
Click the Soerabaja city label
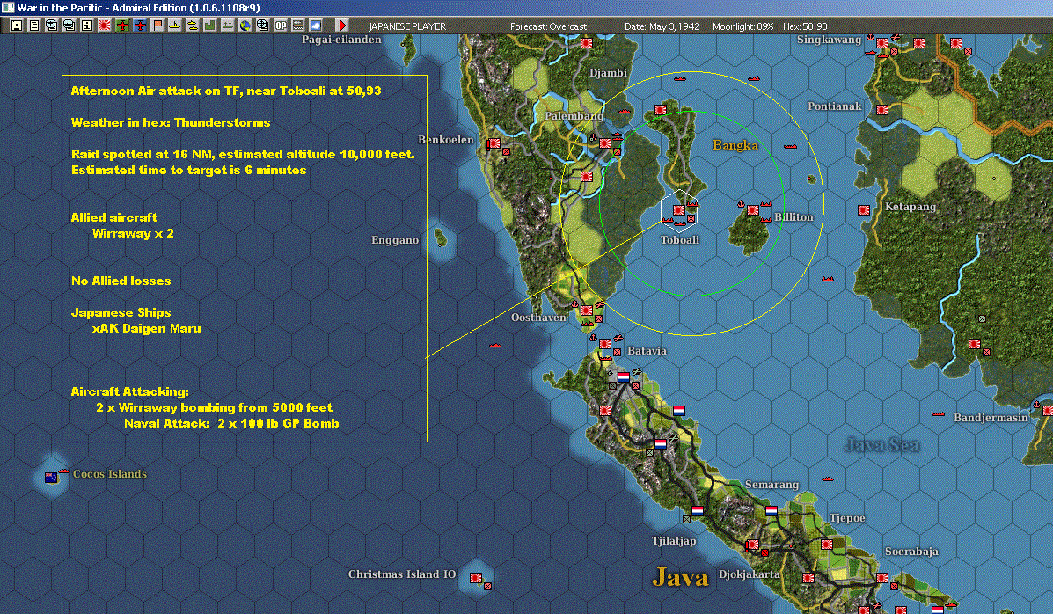[x=911, y=552]
